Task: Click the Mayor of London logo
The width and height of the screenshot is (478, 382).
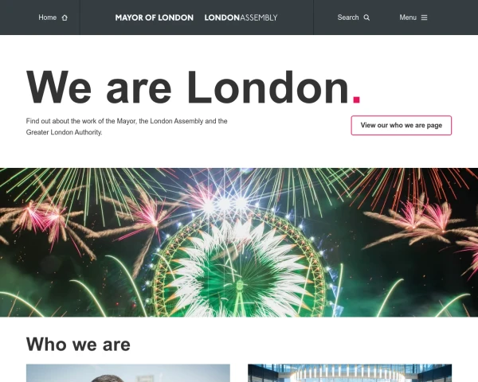Action: click(x=155, y=18)
